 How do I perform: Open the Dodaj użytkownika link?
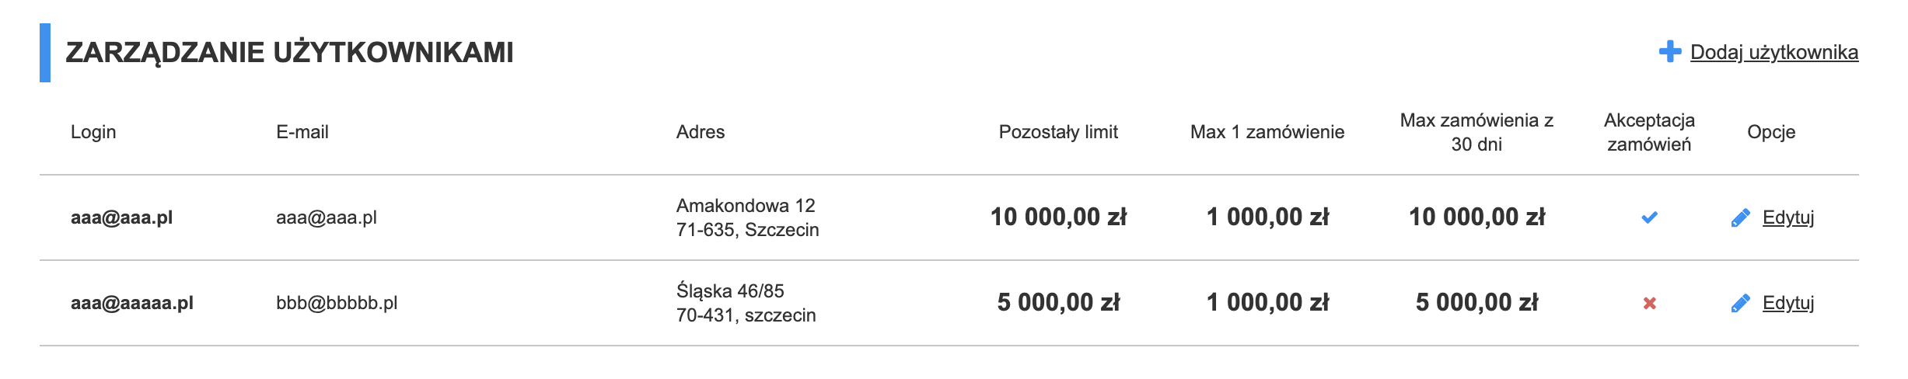coord(1774,52)
